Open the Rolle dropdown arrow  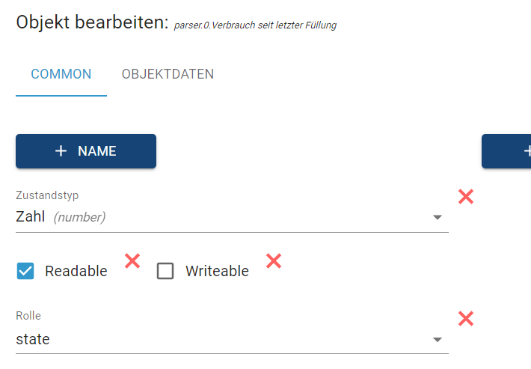438,340
